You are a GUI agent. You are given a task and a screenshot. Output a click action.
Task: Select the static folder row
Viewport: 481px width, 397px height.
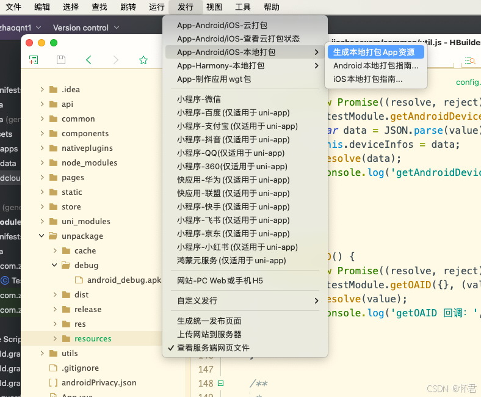click(x=92, y=192)
